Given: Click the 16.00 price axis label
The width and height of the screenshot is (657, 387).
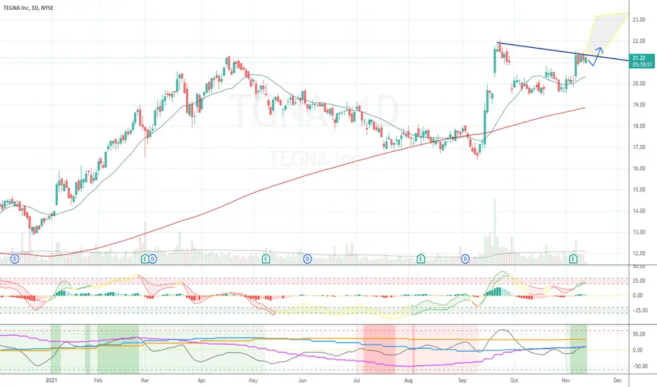Looking at the screenshot, I should 639,169.
